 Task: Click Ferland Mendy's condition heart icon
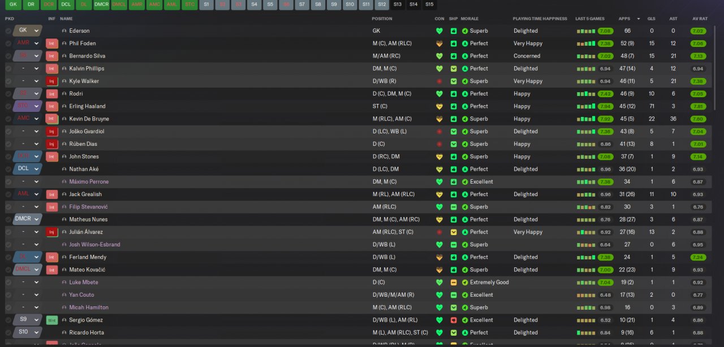[x=439, y=257]
